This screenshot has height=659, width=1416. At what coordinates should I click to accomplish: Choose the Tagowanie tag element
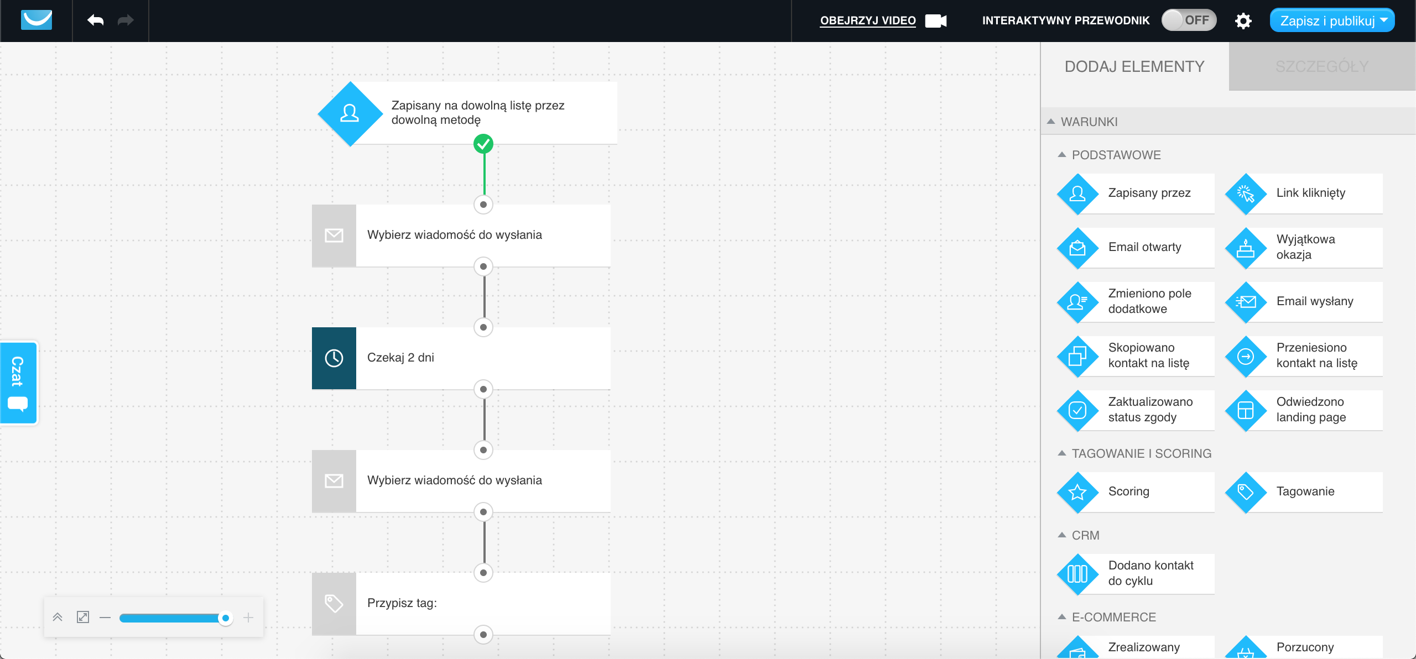tap(1246, 492)
